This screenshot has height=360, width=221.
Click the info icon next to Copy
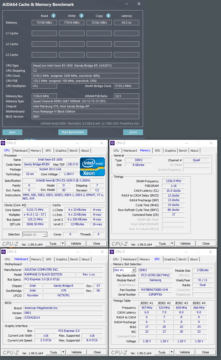tap(108, 16)
